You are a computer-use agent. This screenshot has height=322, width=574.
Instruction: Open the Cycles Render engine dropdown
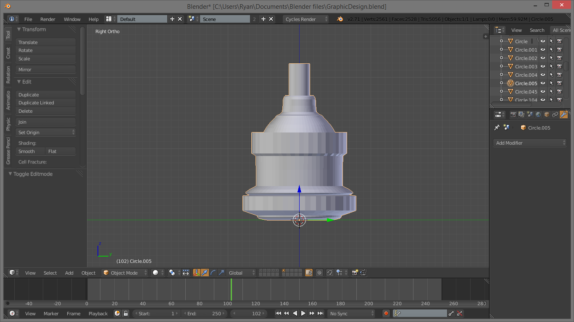[x=306, y=19]
